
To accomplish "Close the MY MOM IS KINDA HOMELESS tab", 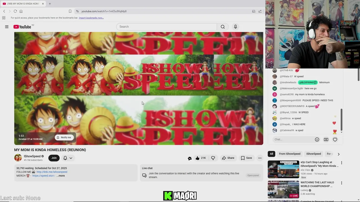I will (x=43, y=4).
